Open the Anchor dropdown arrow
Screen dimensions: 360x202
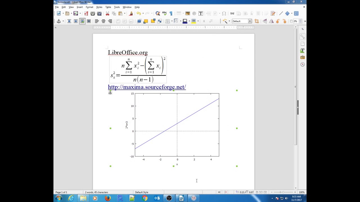click(x=63, y=21)
